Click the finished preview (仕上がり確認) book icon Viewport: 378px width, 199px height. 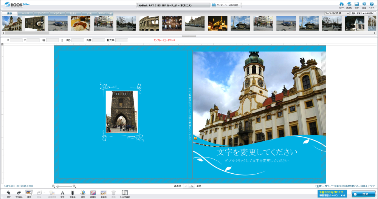click(124, 192)
